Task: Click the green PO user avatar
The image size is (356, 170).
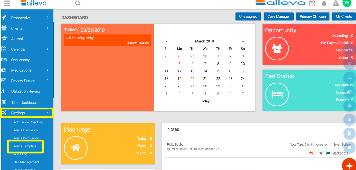Action: (347, 3)
